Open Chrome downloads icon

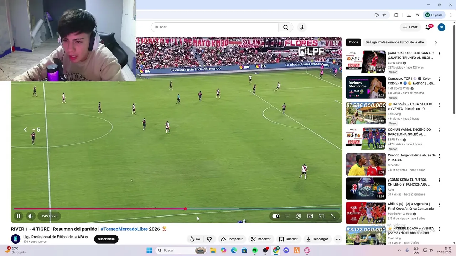[409, 15]
